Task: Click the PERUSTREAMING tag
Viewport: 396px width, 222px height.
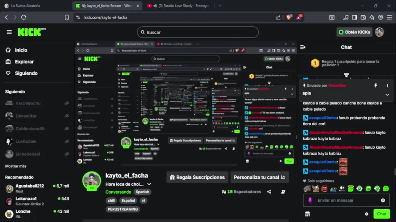Action: click(123, 209)
